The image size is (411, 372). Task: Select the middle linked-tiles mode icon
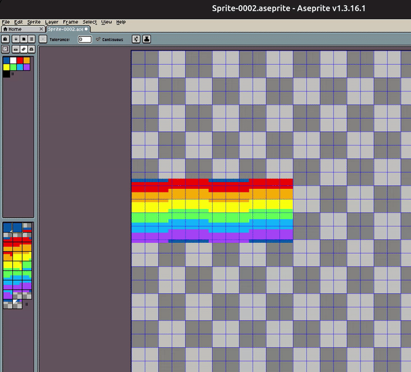click(24, 49)
